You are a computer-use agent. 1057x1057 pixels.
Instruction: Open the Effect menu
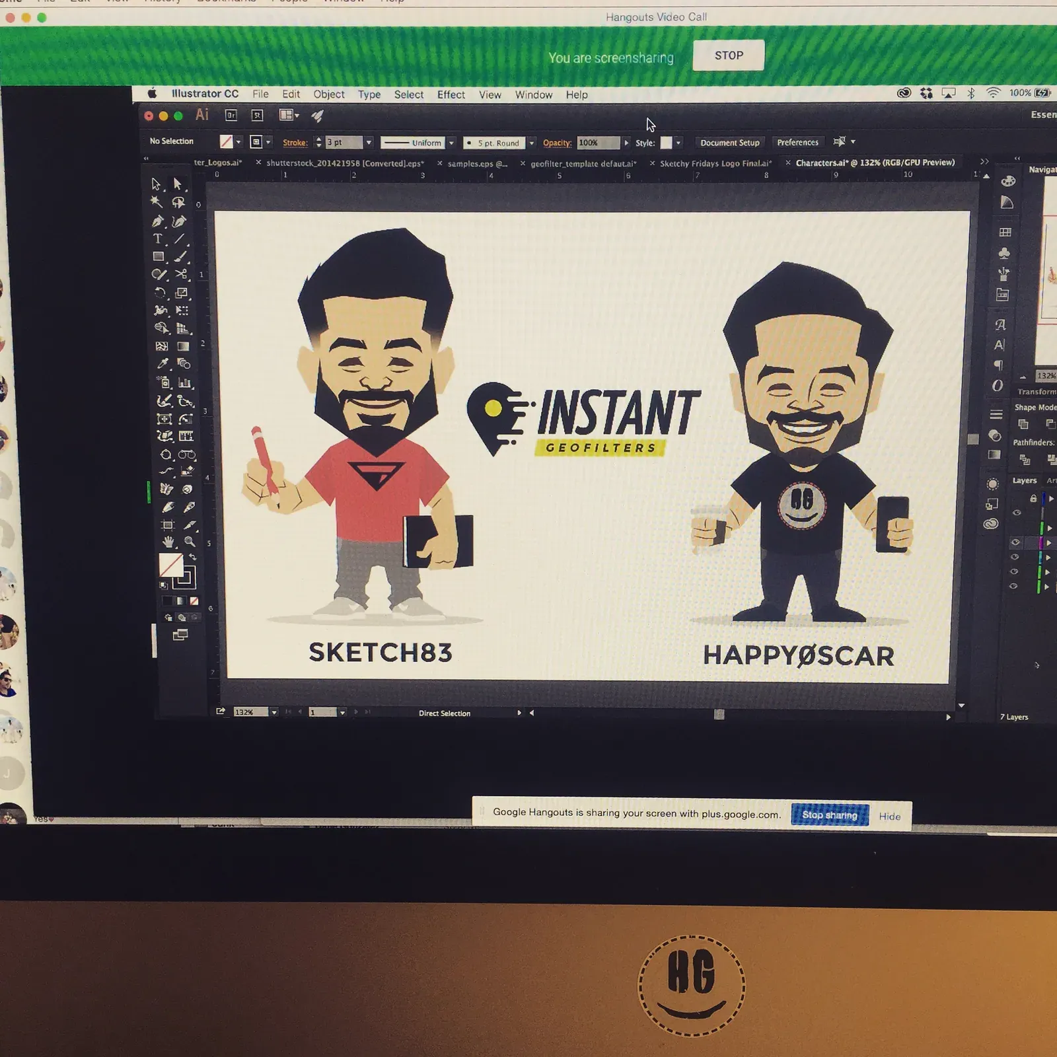(x=451, y=95)
